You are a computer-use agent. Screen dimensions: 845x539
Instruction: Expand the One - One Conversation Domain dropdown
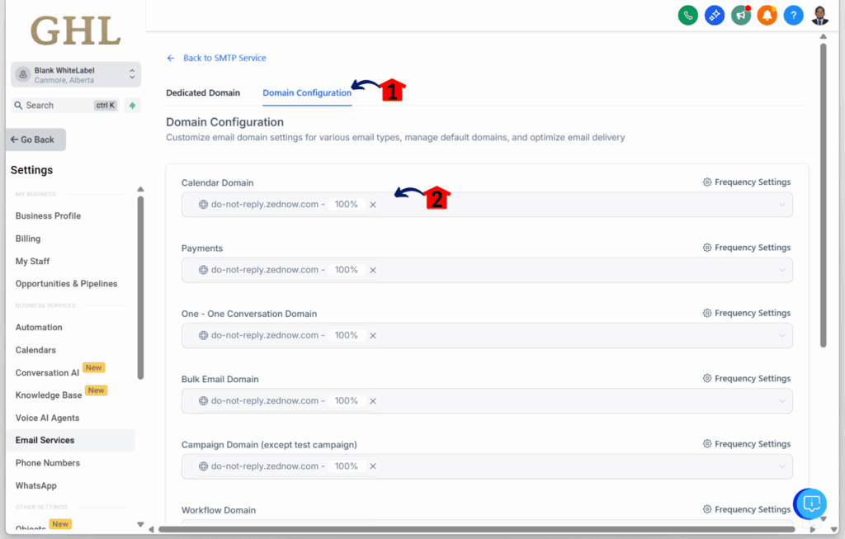(781, 335)
